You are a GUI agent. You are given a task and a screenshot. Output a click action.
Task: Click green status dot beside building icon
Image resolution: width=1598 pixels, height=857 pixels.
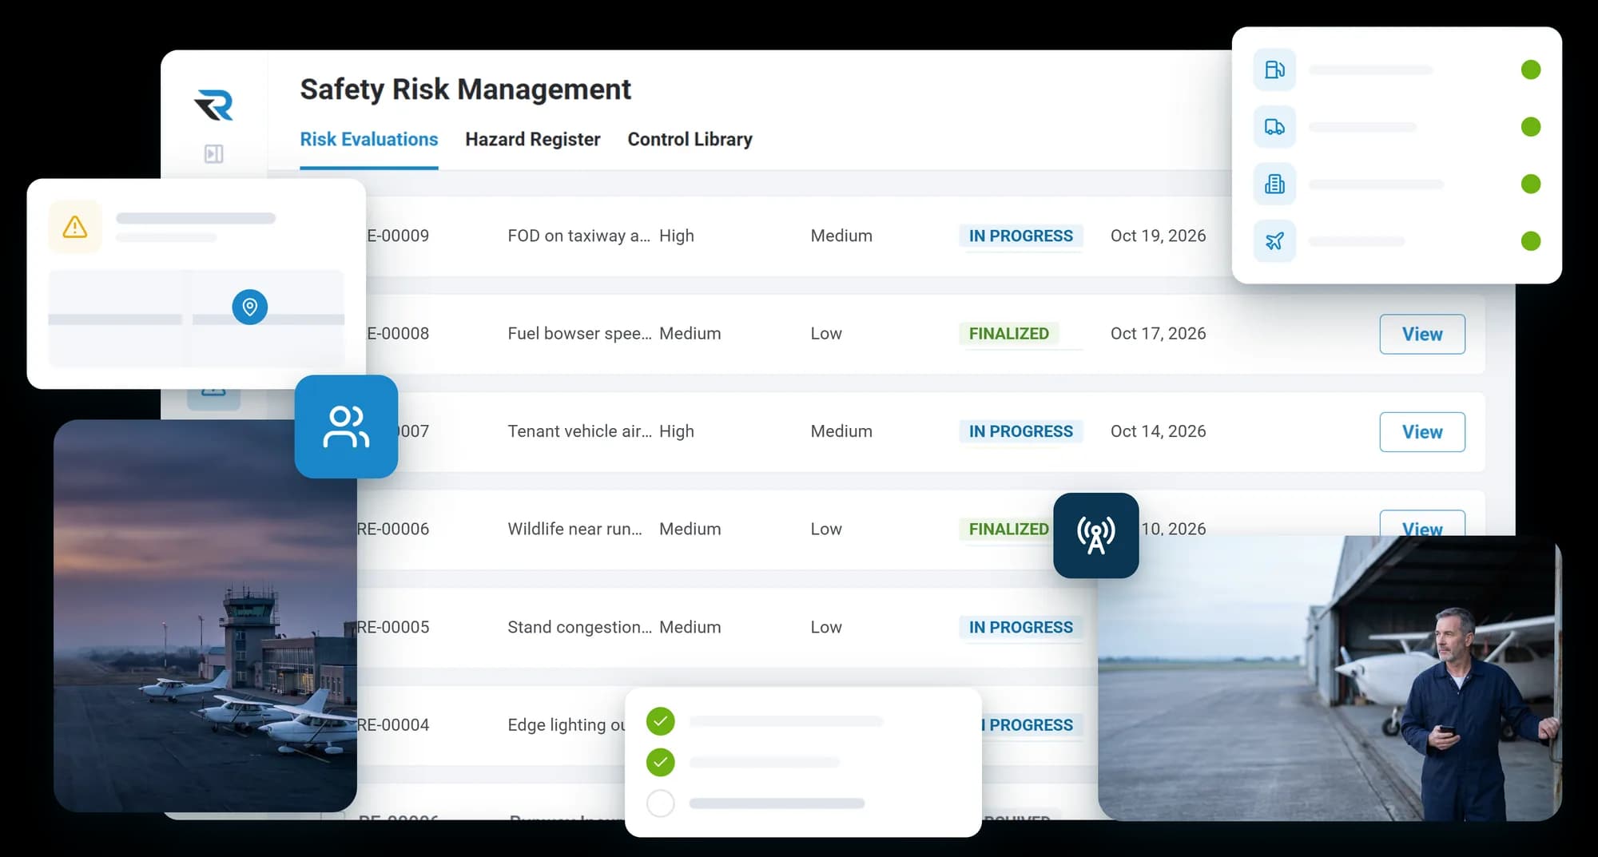(x=1531, y=184)
